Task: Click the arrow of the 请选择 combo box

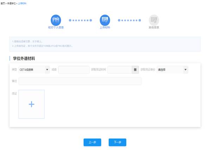Action: [186, 70]
